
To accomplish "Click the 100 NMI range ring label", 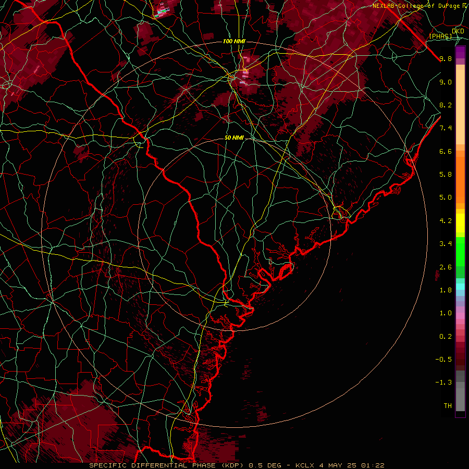I will [x=234, y=41].
